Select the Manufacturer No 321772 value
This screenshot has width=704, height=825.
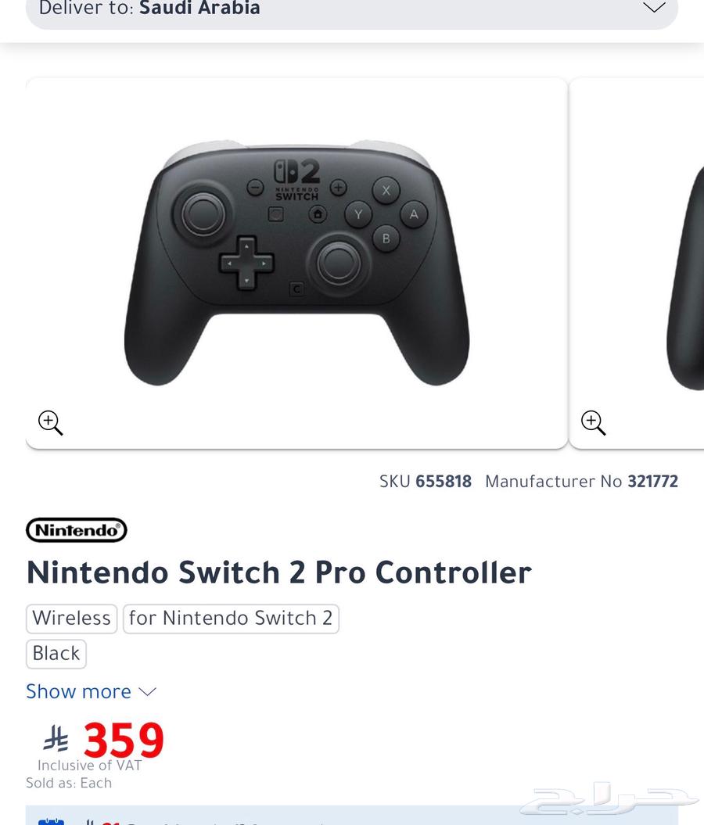click(652, 481)
